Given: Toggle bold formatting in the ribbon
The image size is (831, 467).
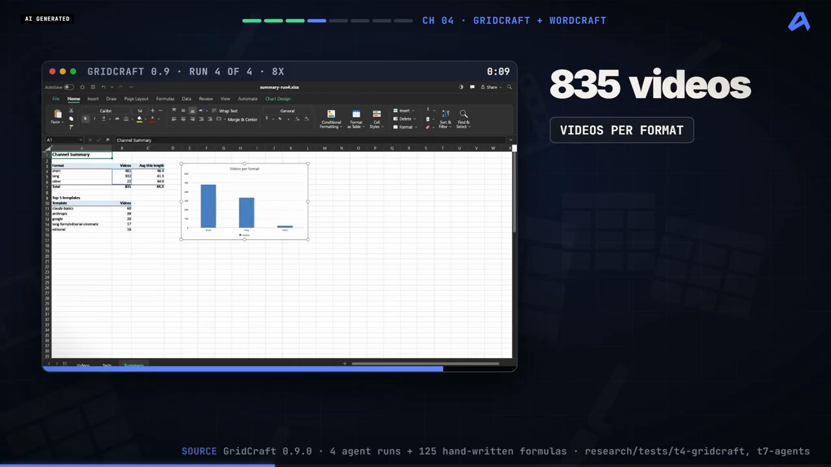Looking at the screenshot, I should (x=85, y=119).
